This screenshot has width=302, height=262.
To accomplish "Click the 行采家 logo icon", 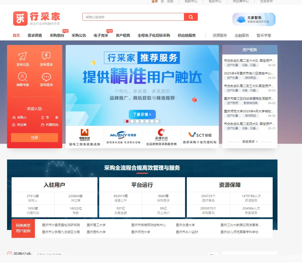I will [20, 19].
